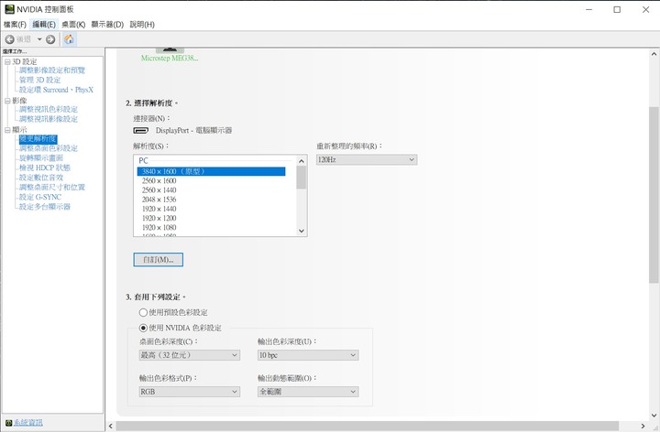Click the DisplayPort connector icon

(140, 130)
